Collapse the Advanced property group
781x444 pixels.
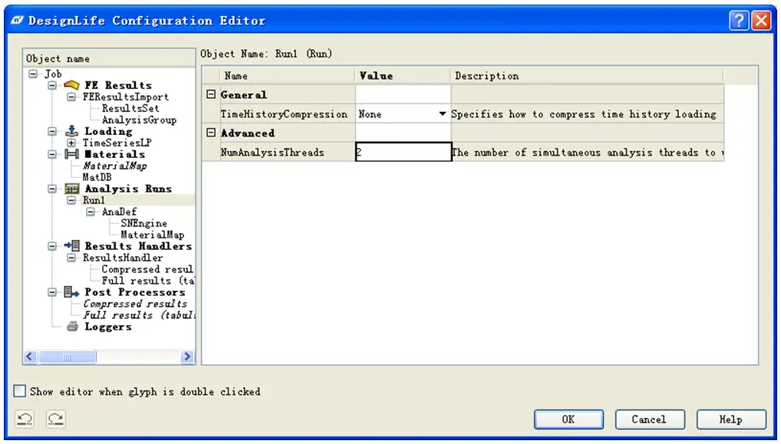point(211,133)
